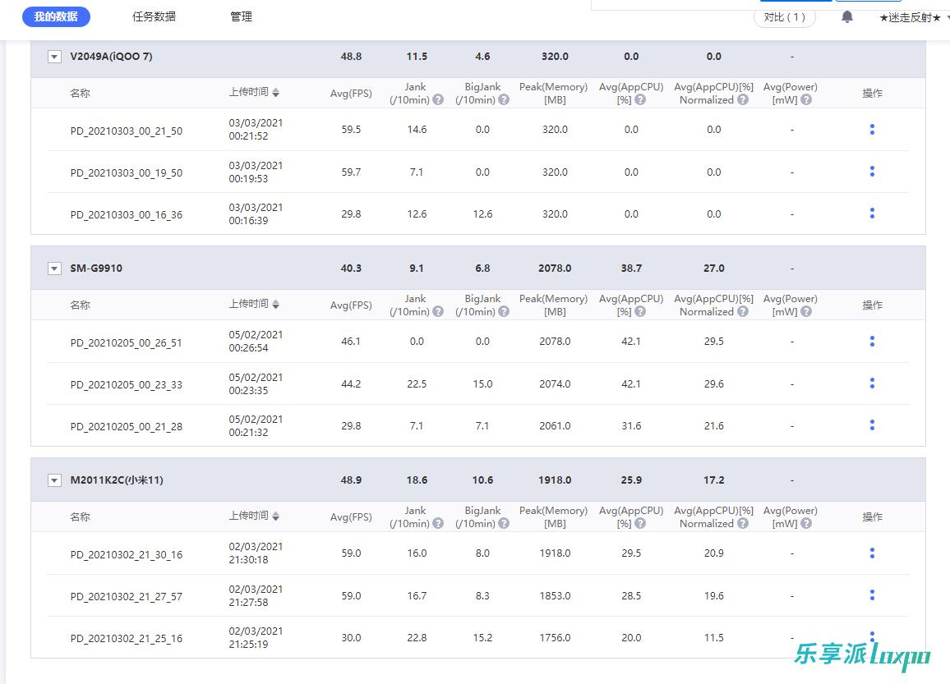This screenshot has width=950, height=684.
Task: Click upload time 03/03/2021 00:21:52
Action: [256, 130]
